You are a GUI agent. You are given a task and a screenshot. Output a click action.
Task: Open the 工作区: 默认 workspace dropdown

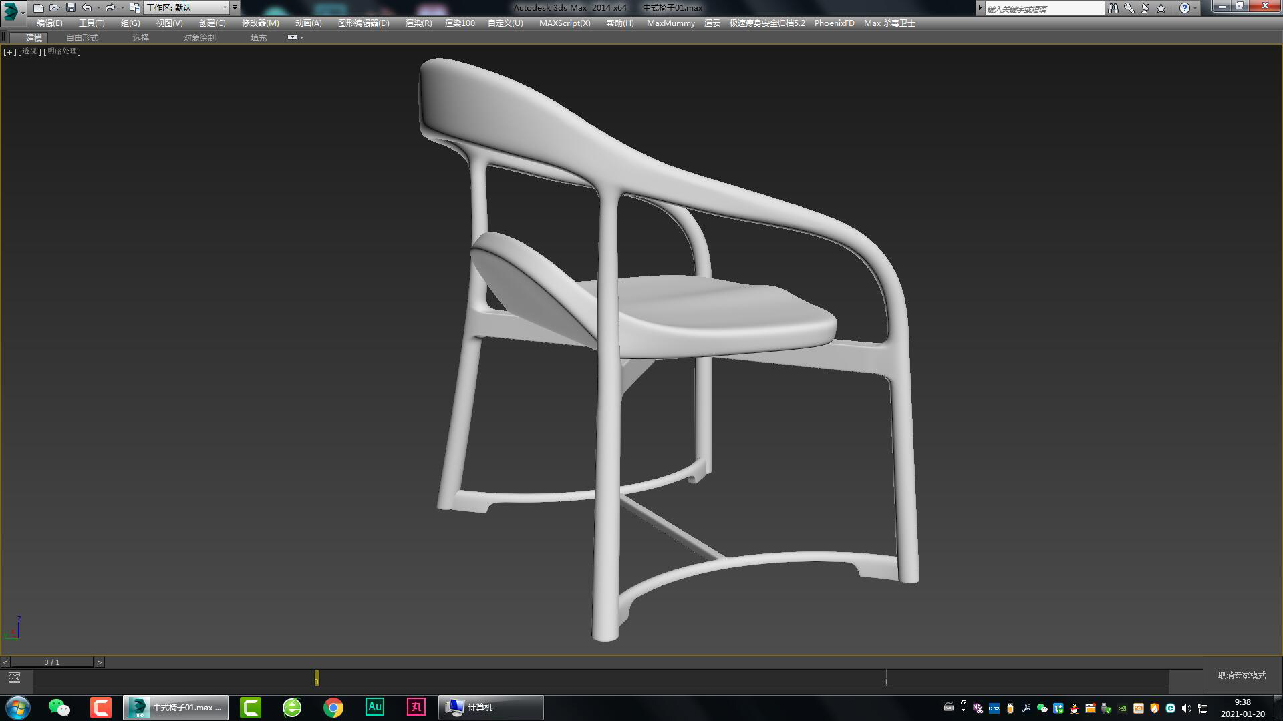click(x=187, y=7)
